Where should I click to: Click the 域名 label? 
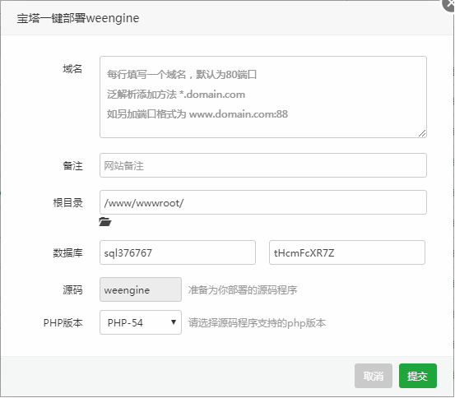click(x=72, y=69)
